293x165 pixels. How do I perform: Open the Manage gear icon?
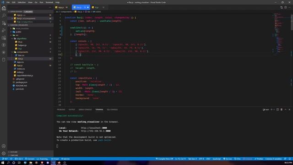click(4, 154)
